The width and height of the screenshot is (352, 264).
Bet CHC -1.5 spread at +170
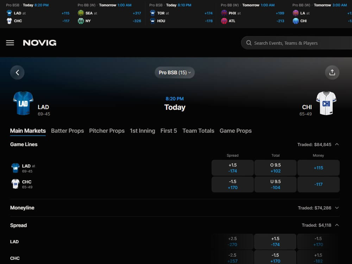[x=233, y=184]
